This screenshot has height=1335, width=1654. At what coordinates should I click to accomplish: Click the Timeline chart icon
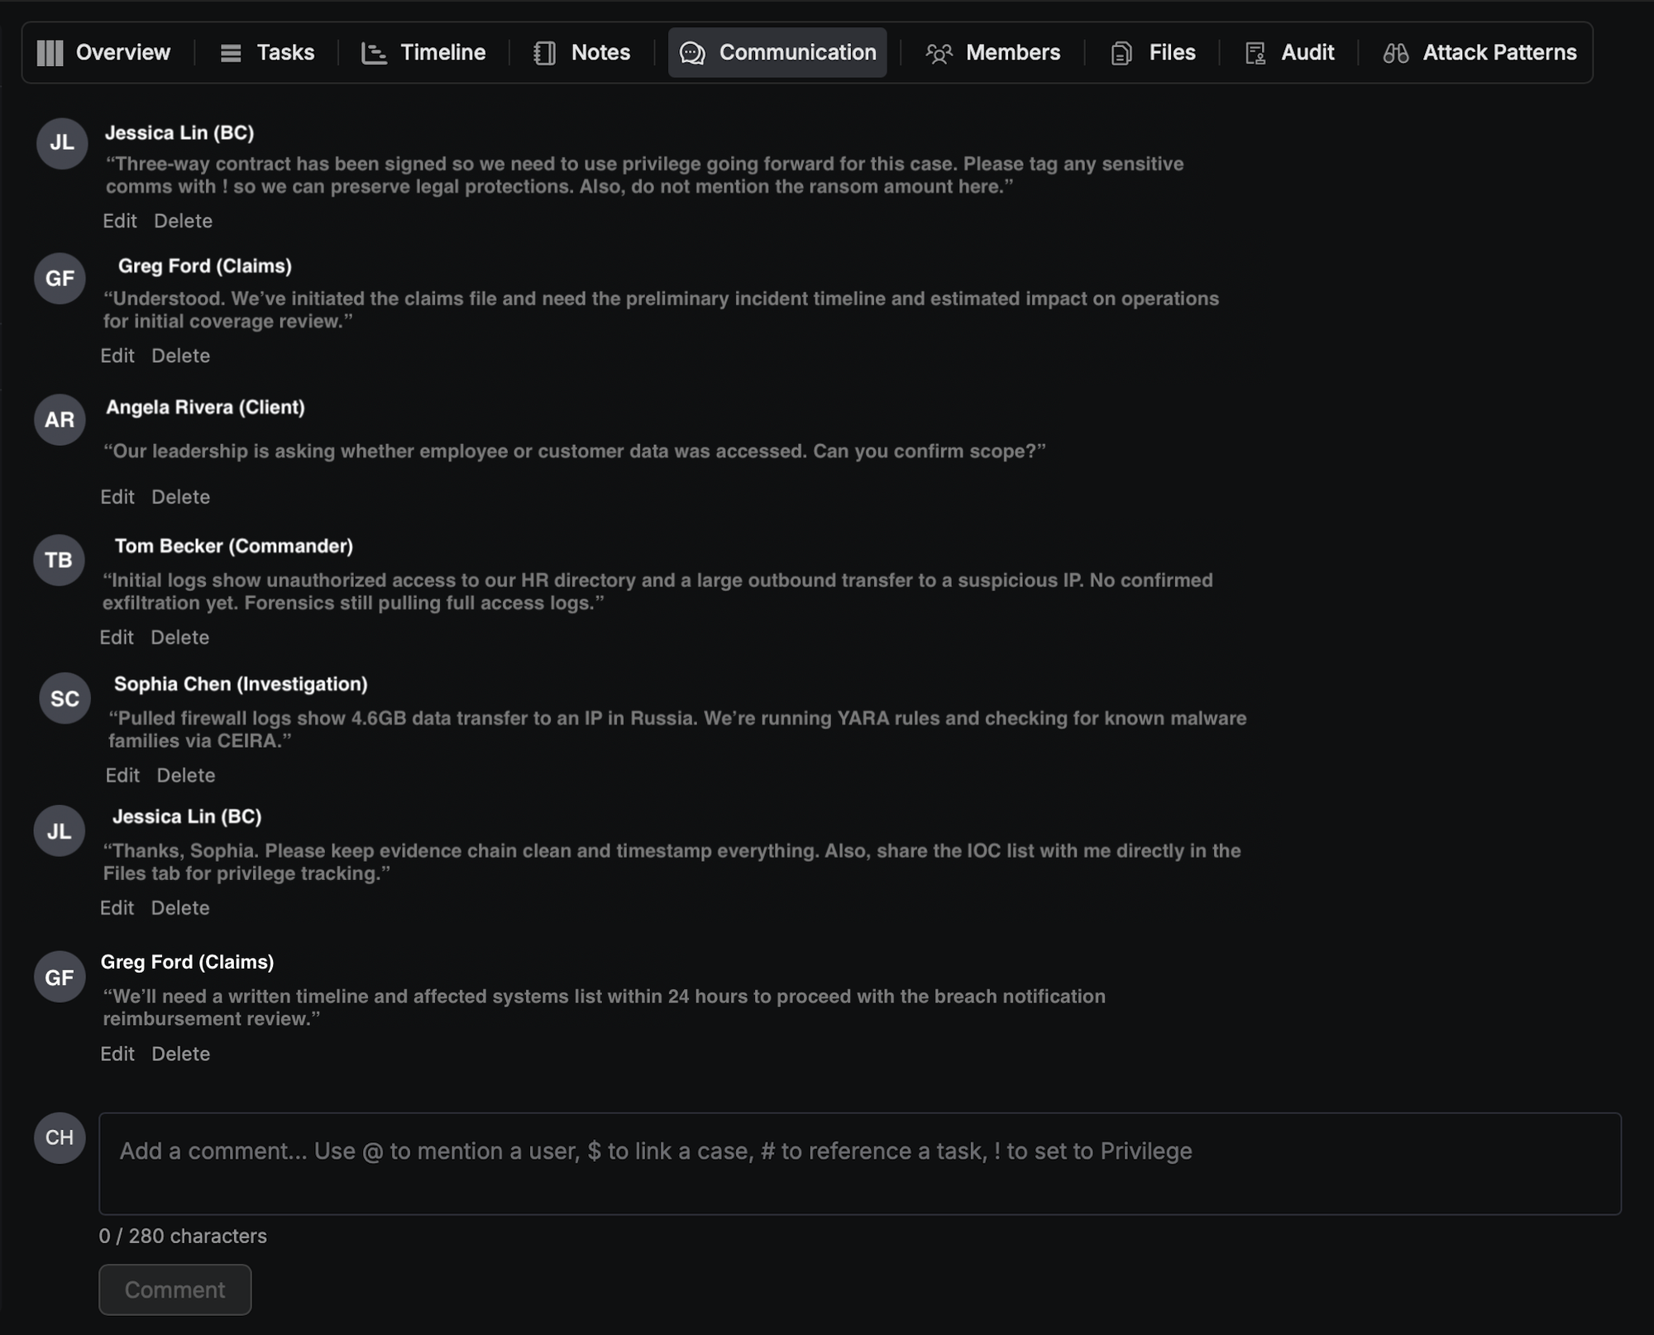pyautogui.click(x=374, y=53)
